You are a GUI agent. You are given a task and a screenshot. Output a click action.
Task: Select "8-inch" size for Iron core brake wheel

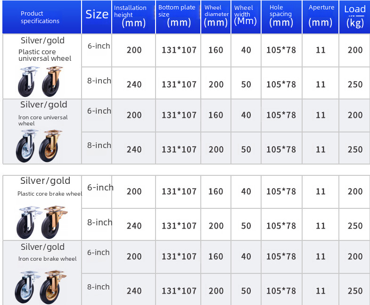(99, 287)
